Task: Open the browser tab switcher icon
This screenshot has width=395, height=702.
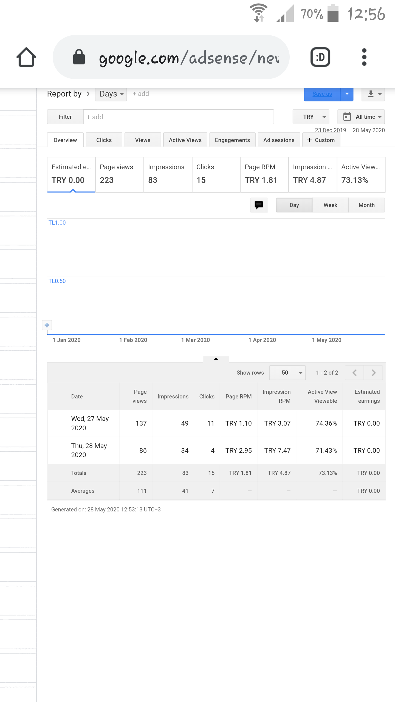Action: coord(320,57)
